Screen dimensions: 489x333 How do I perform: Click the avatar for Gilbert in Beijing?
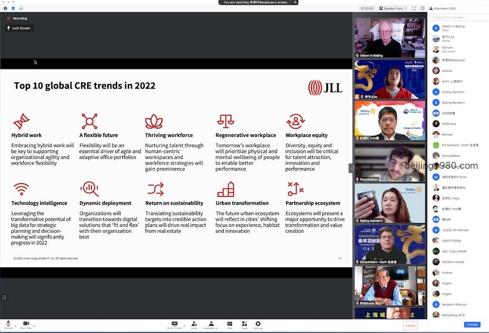tap(436, 29)
